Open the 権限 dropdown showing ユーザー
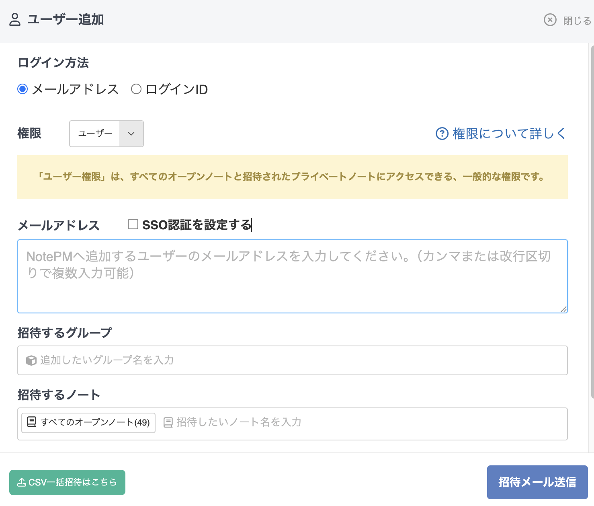Screen dimensions: 594x506 95,134
